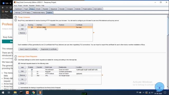Select the 127.0.0.1:8080 listener row
The height and width of the screenshot is (95, 169).
click(60, 27)
